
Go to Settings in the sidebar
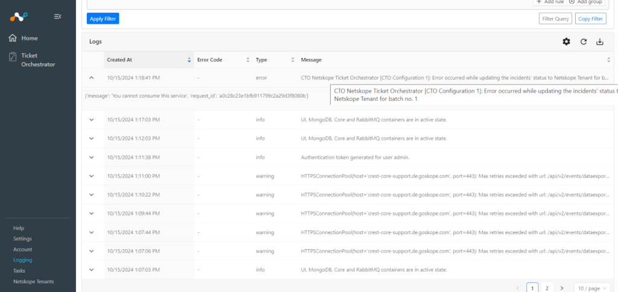[22, 239]
